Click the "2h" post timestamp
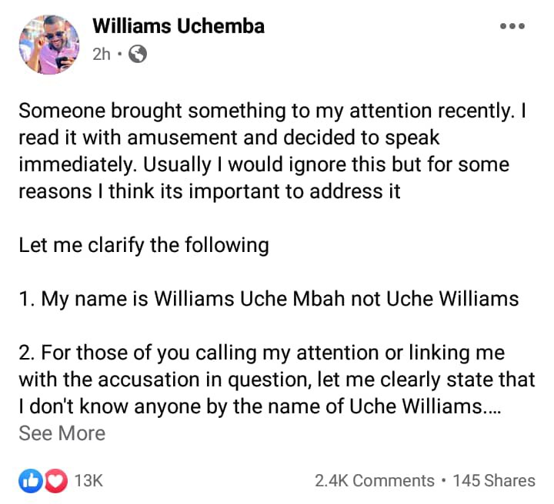The height and width of the screenshot is (504, 554). click(102, 55)
